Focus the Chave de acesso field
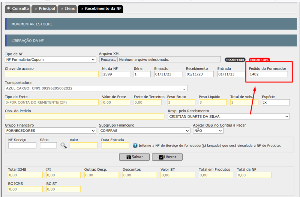Viewport: 300px width, 197px height. (52, 74)
